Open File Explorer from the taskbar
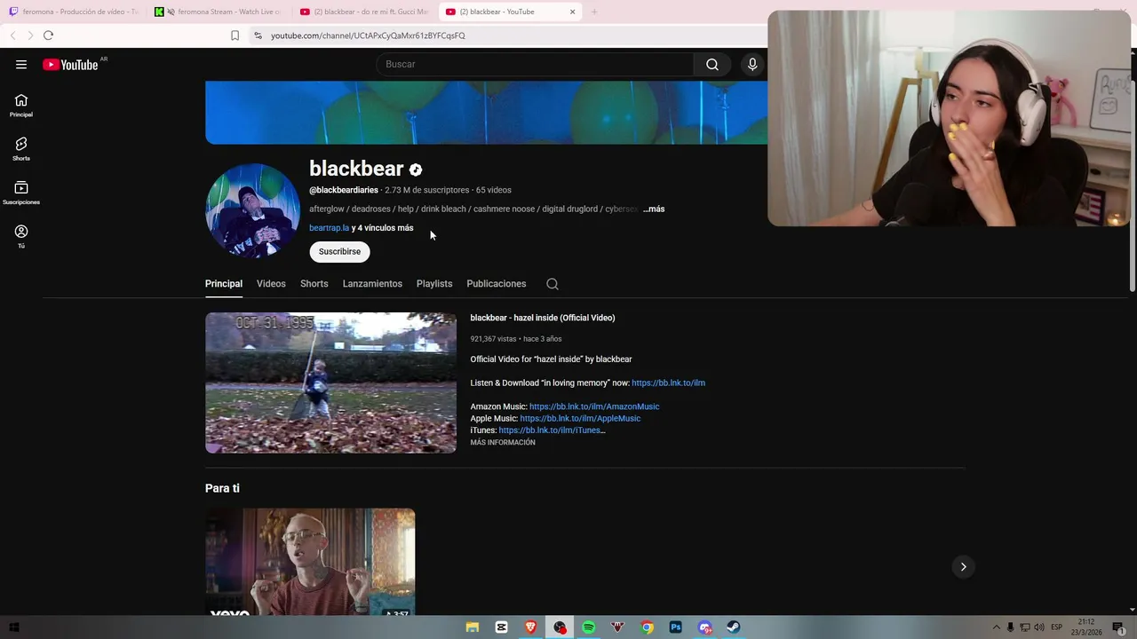 tap(473, 627)
